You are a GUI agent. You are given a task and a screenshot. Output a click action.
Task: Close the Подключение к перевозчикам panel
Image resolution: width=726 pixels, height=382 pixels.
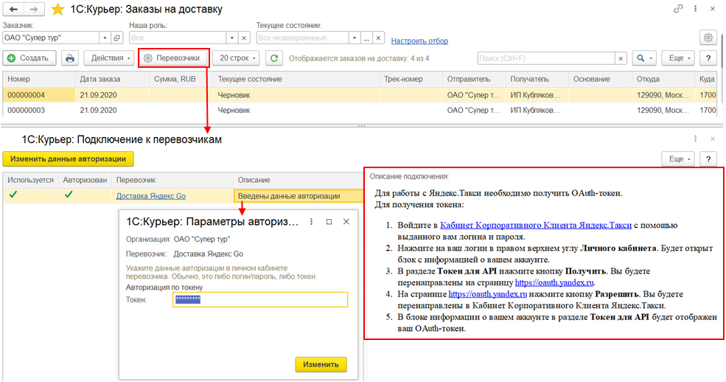(x=712, y=139)
